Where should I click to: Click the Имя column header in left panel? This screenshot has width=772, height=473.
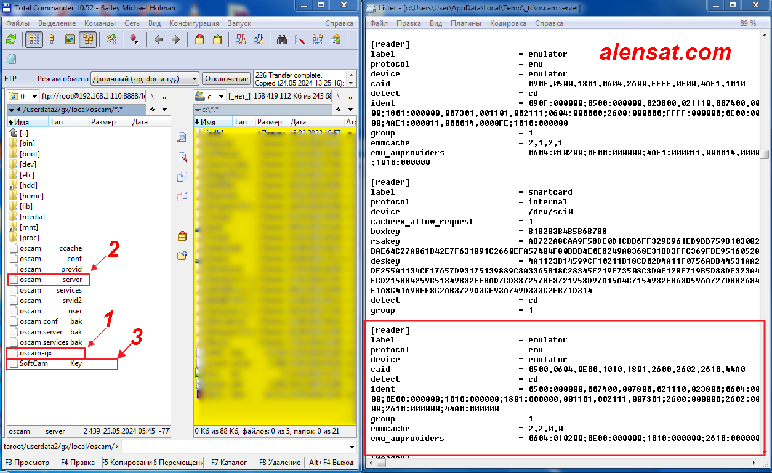click(x=27, y=122)
